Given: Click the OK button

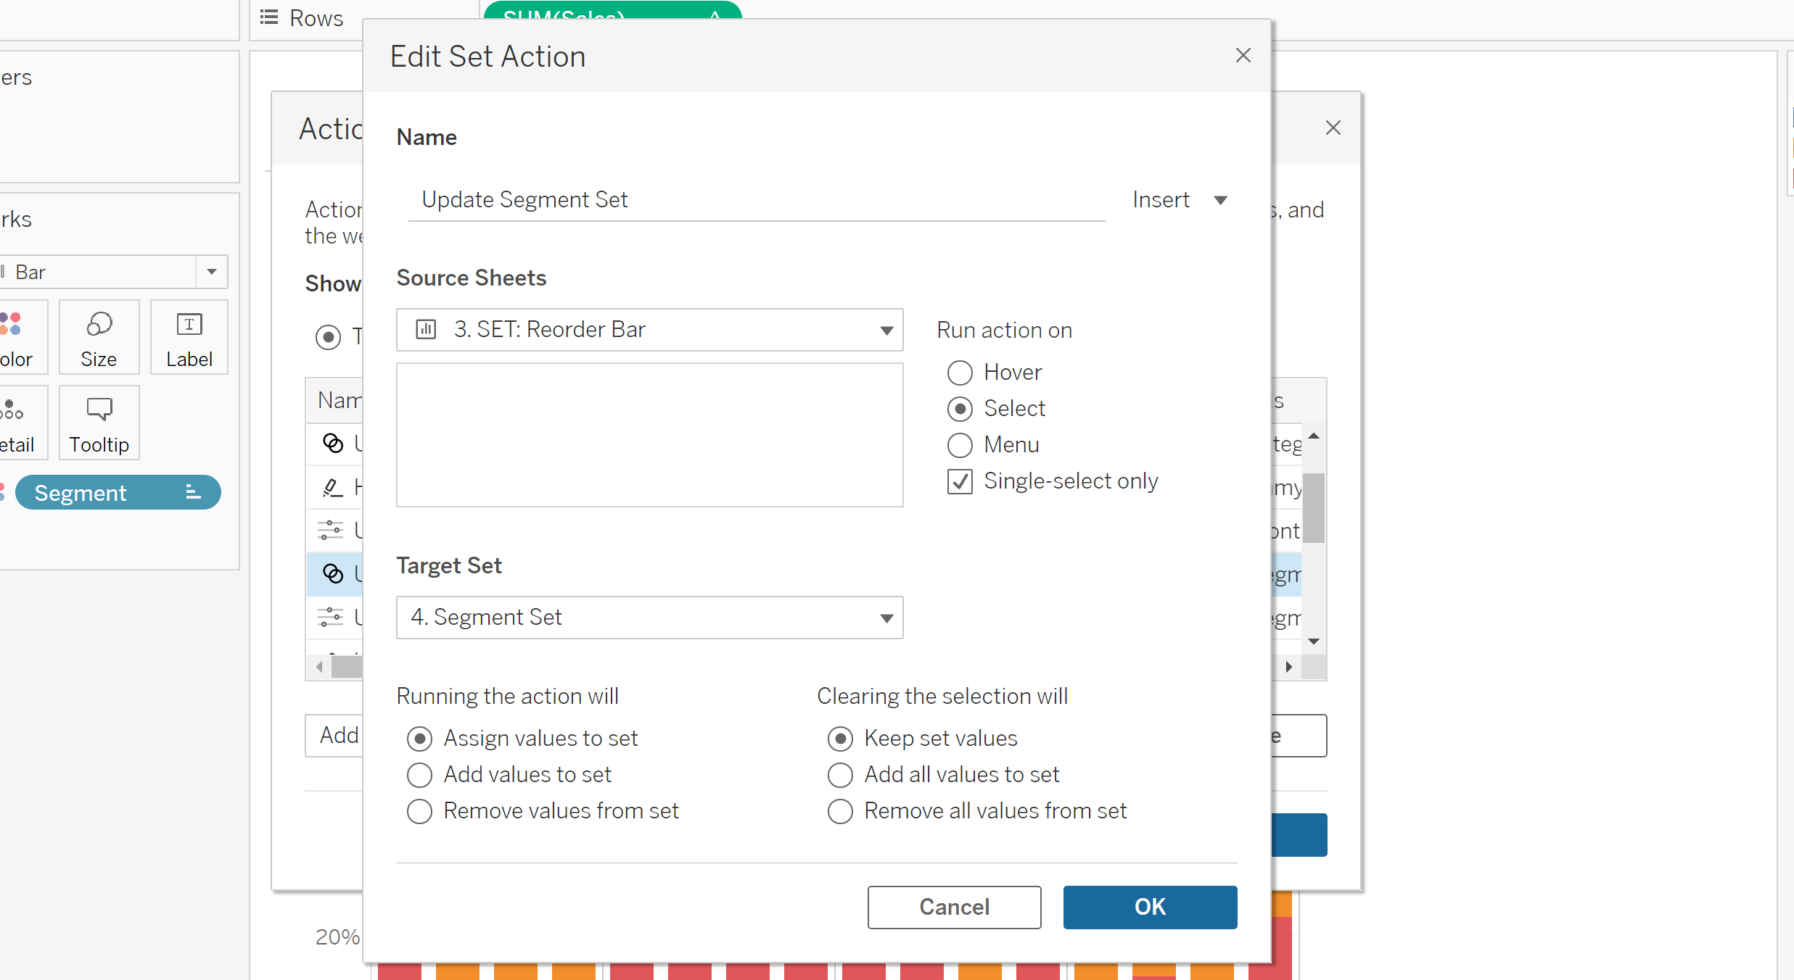Looking at the screenshot, I should [x=1150, y=907].
